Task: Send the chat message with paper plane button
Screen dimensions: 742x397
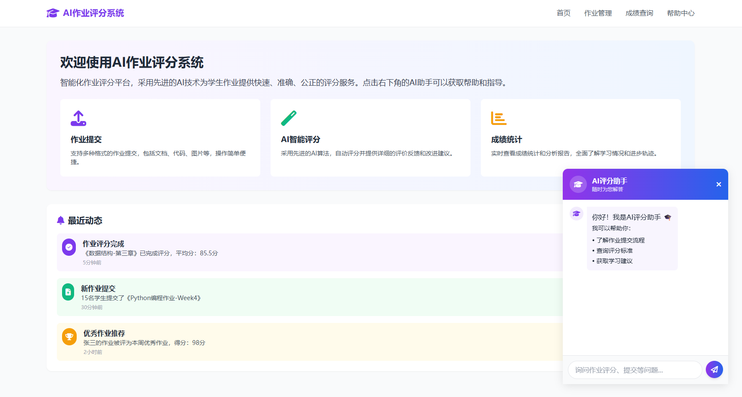Action: [714, 369]
